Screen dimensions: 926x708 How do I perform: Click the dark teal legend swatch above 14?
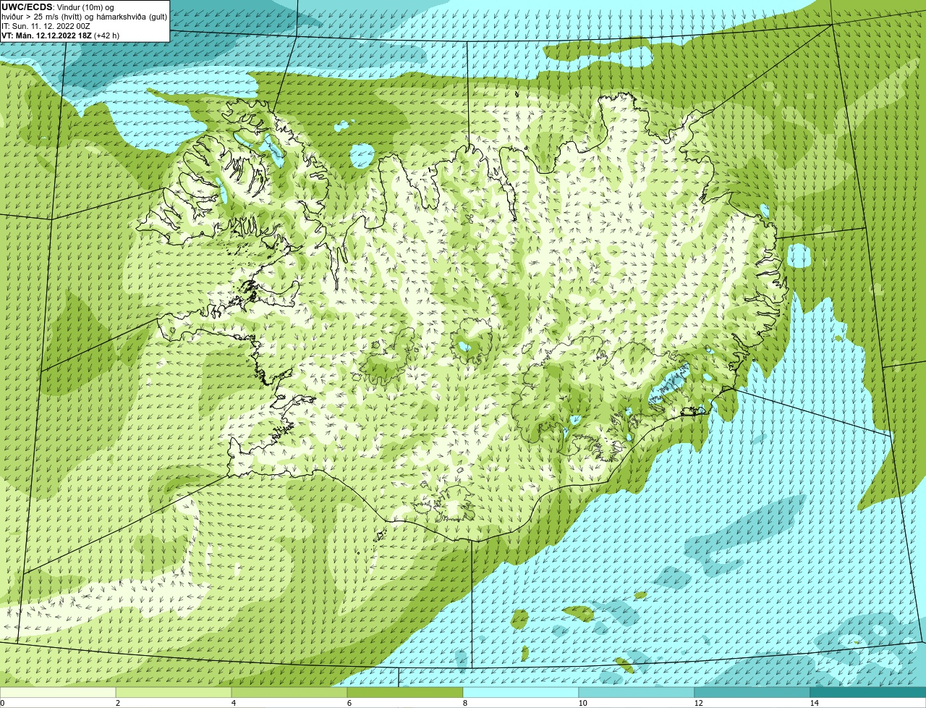click(868, 692)
